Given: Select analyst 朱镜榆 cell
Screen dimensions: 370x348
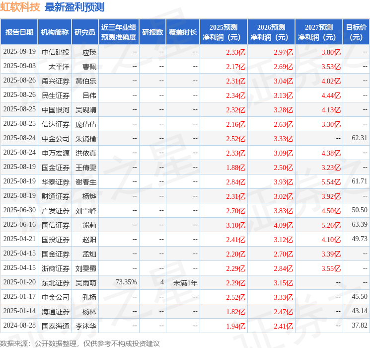Looking at the screenshot, I should [86, 139].
